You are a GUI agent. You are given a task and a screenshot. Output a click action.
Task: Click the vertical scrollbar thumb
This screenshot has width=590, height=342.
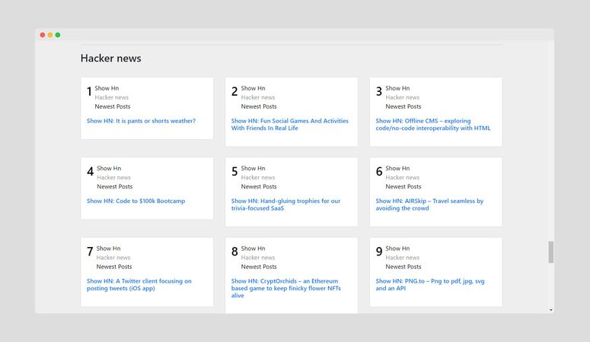[551, 252]
